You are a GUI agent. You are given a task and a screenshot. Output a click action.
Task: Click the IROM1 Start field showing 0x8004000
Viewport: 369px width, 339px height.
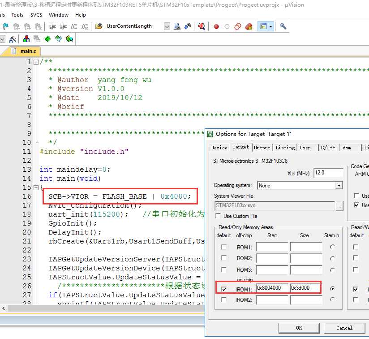tap(272, 288)
